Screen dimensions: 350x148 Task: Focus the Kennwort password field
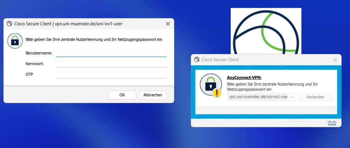pos(111,64)
